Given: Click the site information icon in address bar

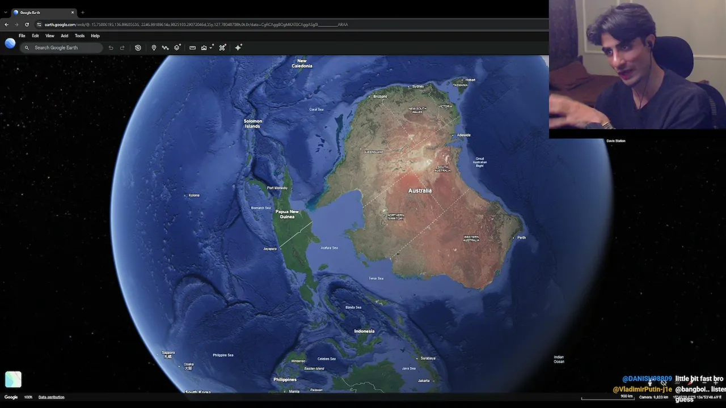Looking at the screenshot, I should click(x=39, y=24).
